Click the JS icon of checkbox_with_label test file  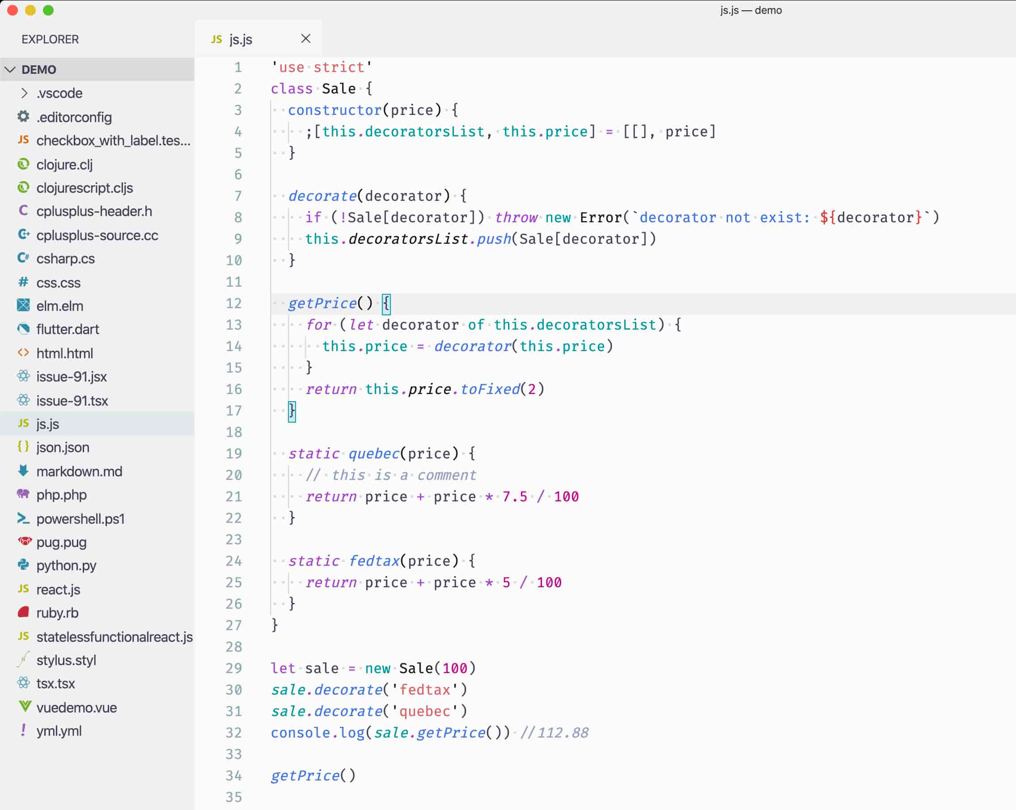coord(23,140)
